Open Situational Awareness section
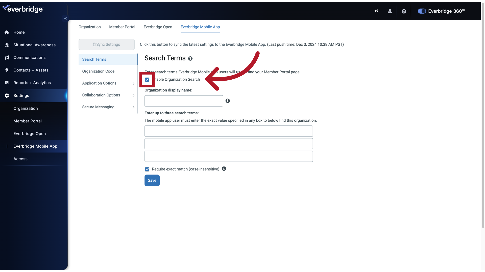The width and height of the screenshot is (485, 272). click(x=34, y=45)
